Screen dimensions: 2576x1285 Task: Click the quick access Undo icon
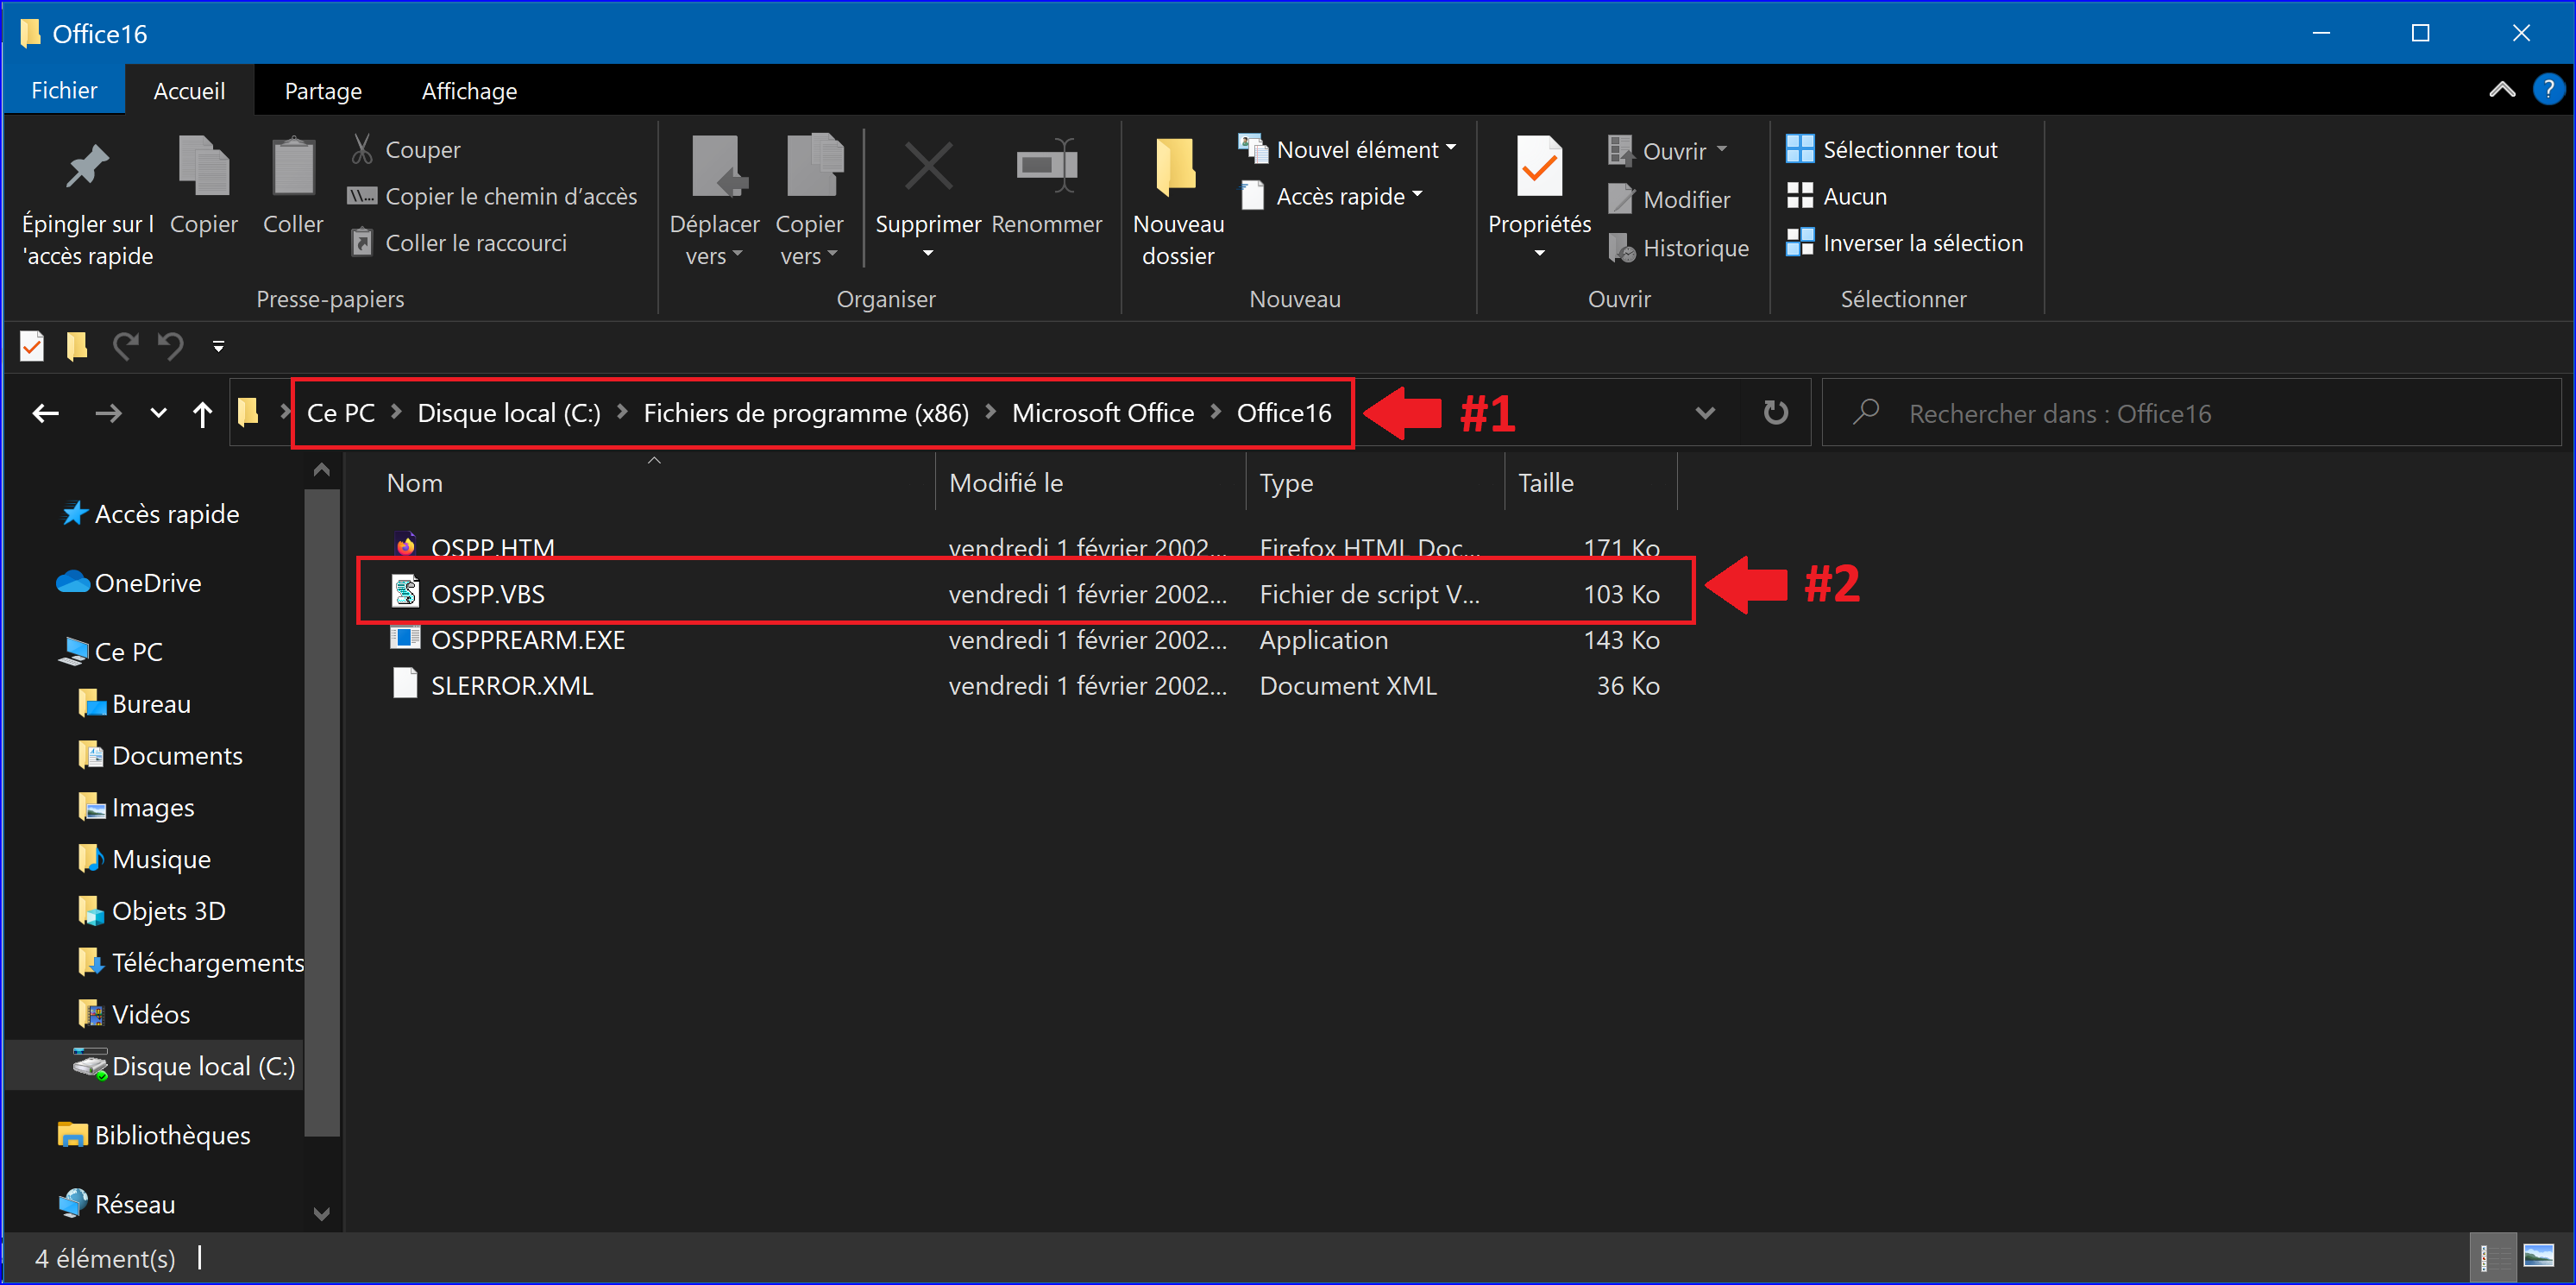(171, 346)
